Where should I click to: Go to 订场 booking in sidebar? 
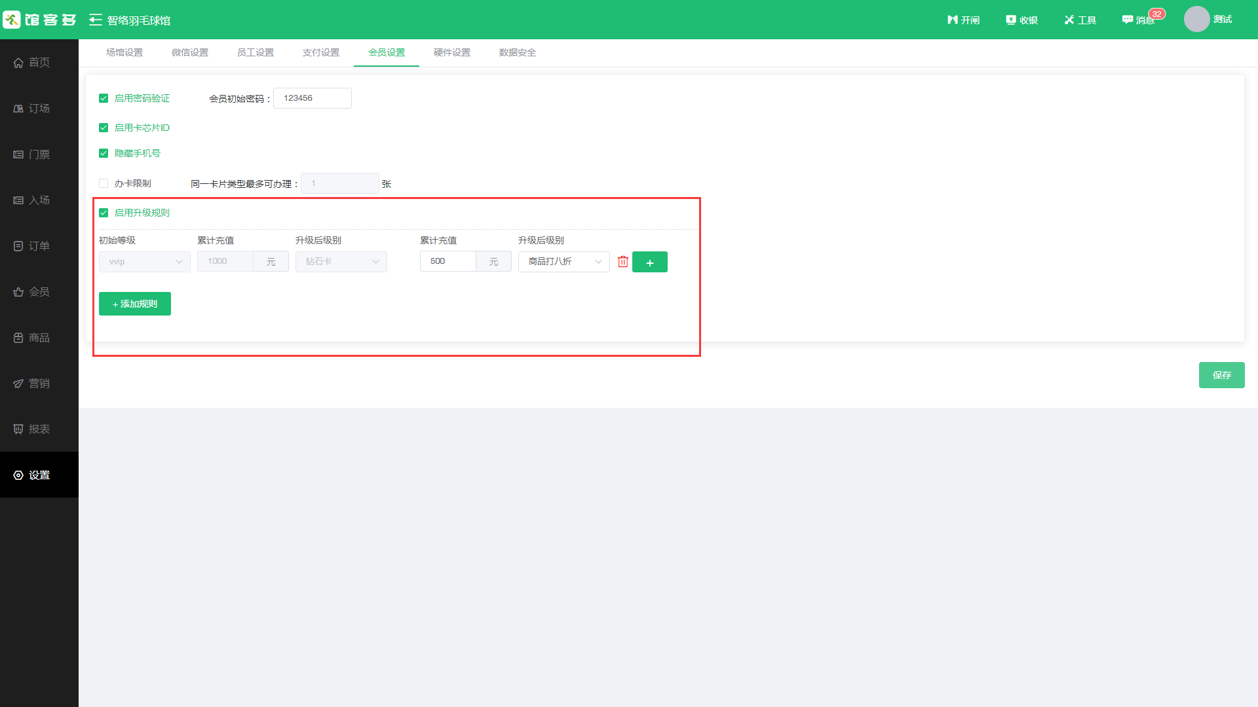(x=39, y=108)
